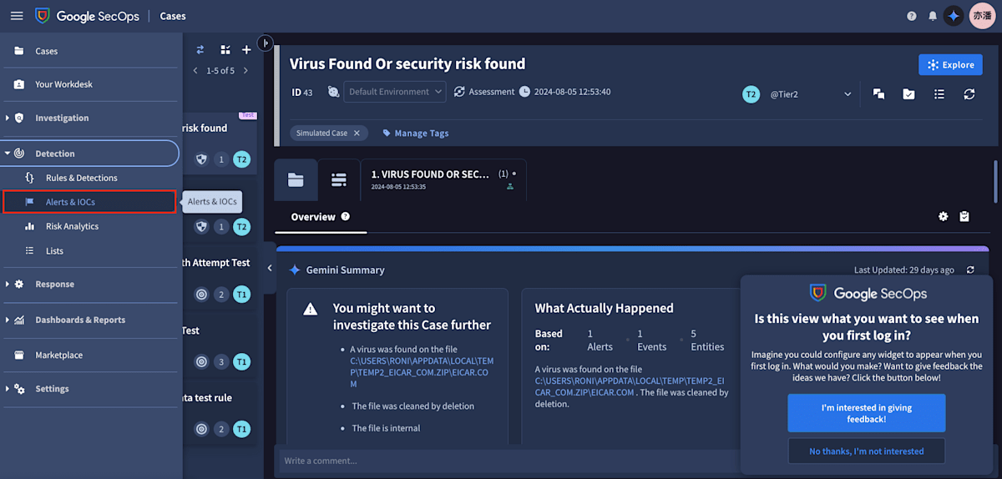The width and height of the screenshot is (1002, 479).
Task: Click the 'ID 43' case identifier
Action: (301, 93)
